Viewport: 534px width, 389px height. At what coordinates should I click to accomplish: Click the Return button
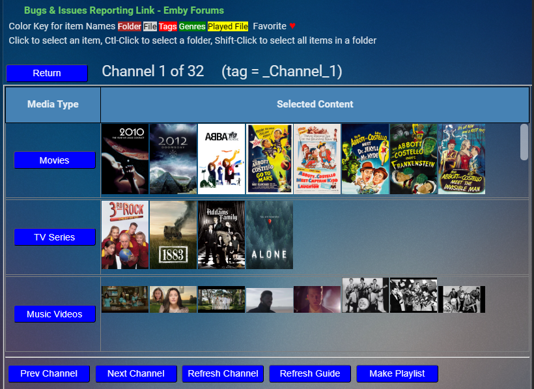(x=47, y=73)
